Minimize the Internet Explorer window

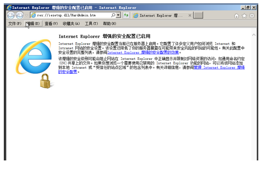pyautogui.click(x=243, y=8)
